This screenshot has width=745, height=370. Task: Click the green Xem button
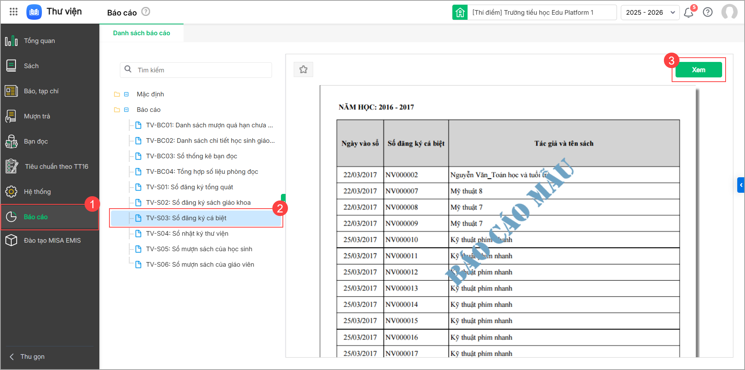[x=698, y=70]
